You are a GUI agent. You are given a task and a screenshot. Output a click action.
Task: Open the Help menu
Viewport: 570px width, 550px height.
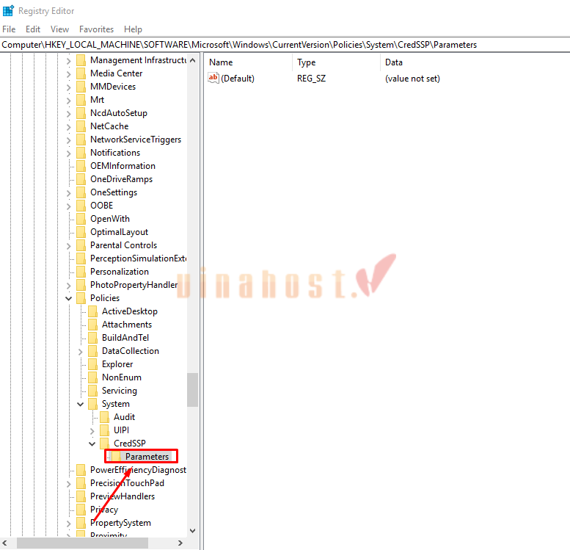[133, 29]
